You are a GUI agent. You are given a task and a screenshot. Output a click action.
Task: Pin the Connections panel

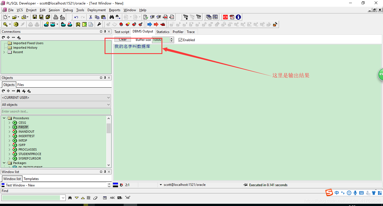(x=105, y=32)
